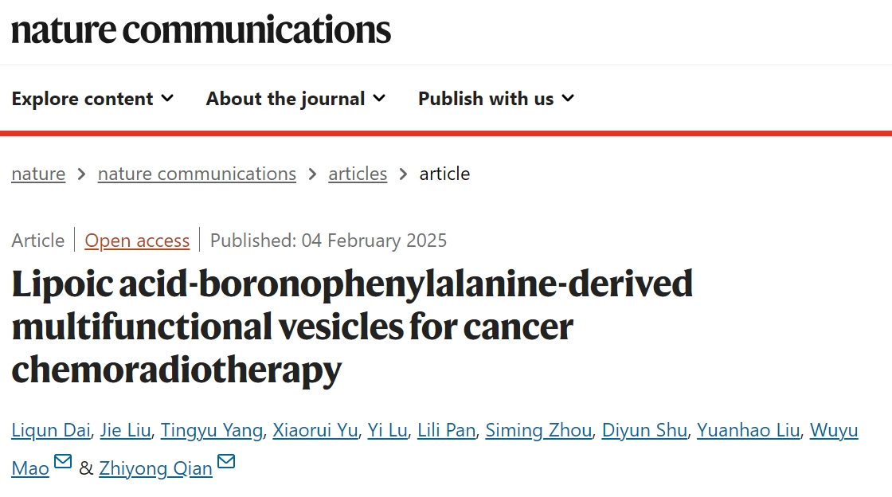Click author Siming Zhou's name
The height and width of the screenshot is (497, 892).
click(538, 431)
